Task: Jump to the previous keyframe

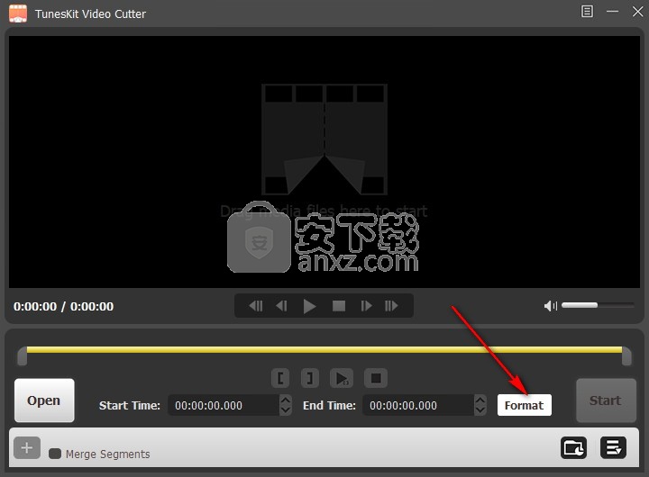Action: [x=256, y=306]
